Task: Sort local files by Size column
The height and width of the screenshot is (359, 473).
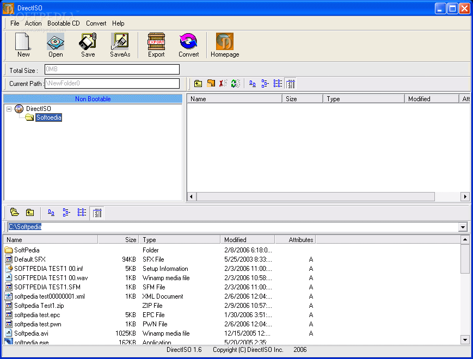Action: [x=118, y=240]
